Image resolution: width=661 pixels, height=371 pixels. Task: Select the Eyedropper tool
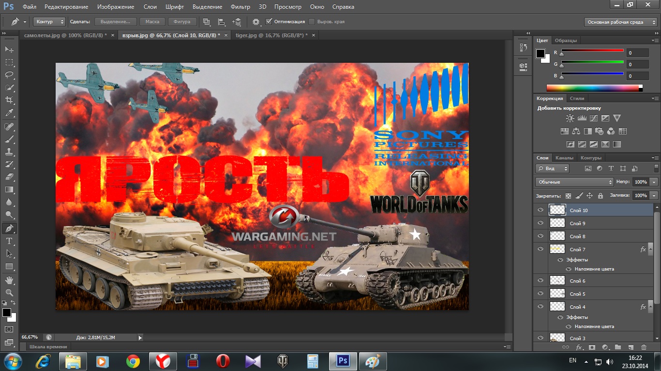9,113
